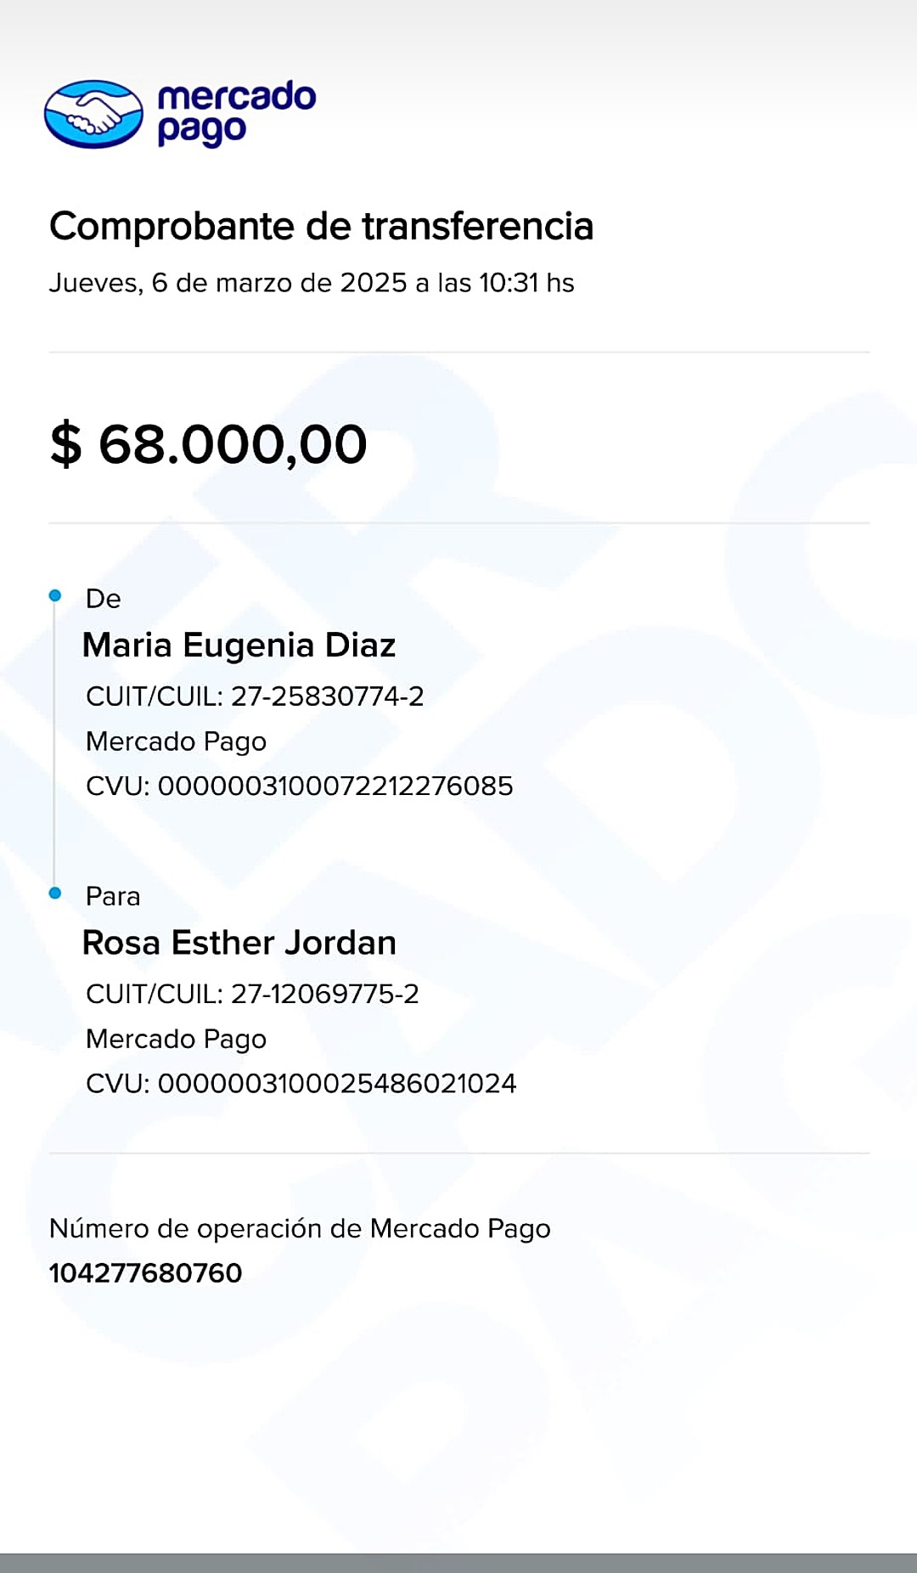Select operation number 104277680760
Image resolution: width=917 pixels, height=1573 pixels.
(x=145, y=1273)
